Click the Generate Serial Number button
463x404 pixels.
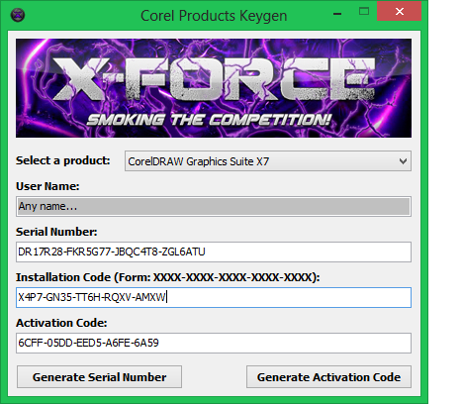(99, 377)
